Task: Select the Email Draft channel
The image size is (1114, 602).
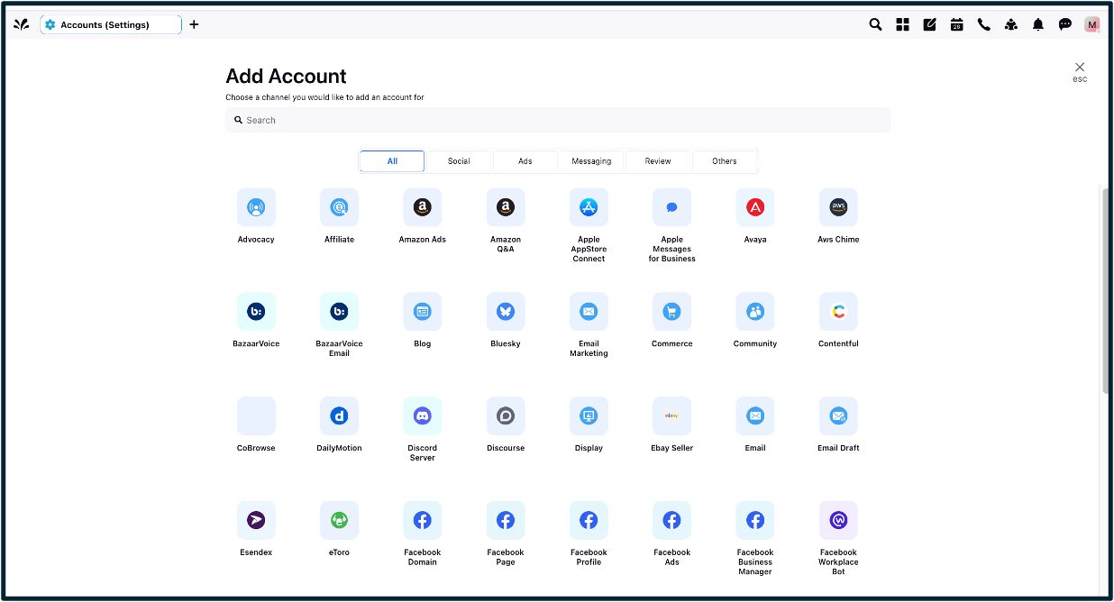Action: tap(838, 416)
